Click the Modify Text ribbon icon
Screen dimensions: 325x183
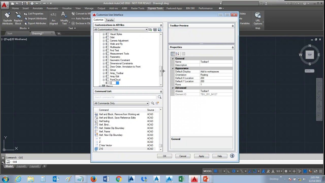point(64,19)
